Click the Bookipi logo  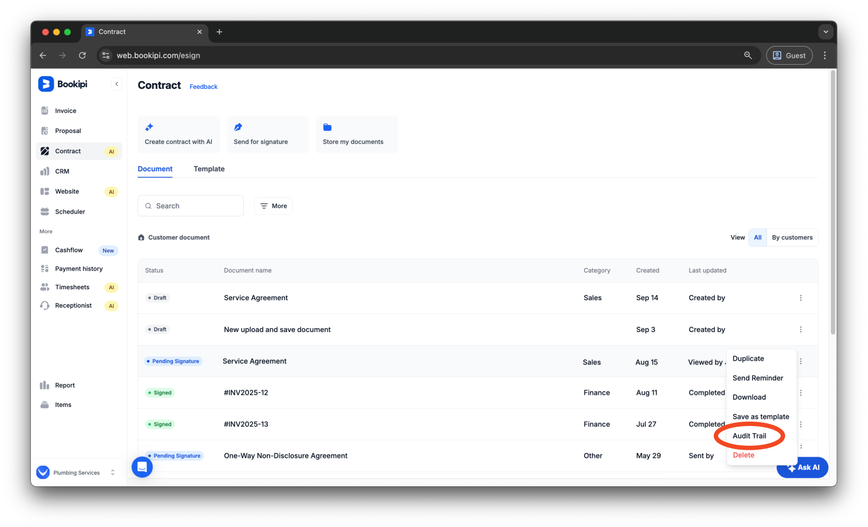tap(63, 84)
